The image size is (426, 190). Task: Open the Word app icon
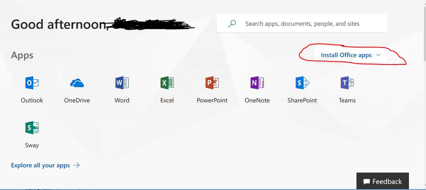pos(122,83)
